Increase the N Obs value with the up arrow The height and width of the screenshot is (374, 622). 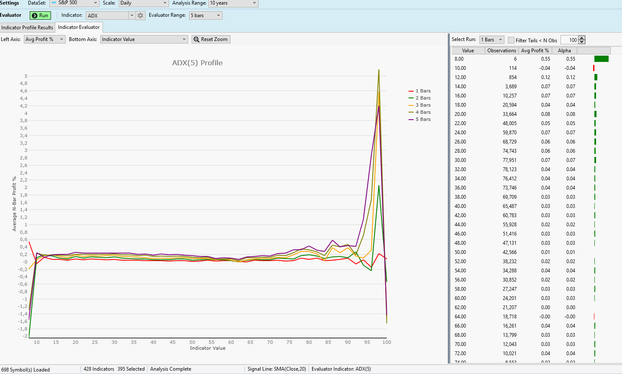click(x=581, y=38)
